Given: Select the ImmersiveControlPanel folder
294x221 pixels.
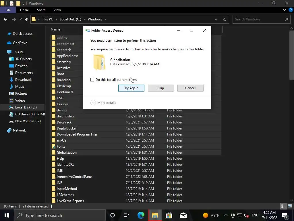Looking at the screenshot, I should tap(136, 177).
